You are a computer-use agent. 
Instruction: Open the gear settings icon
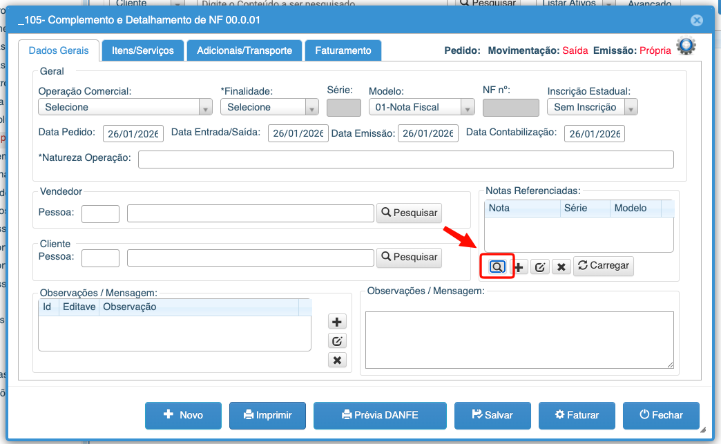click(x=686, y=46)
